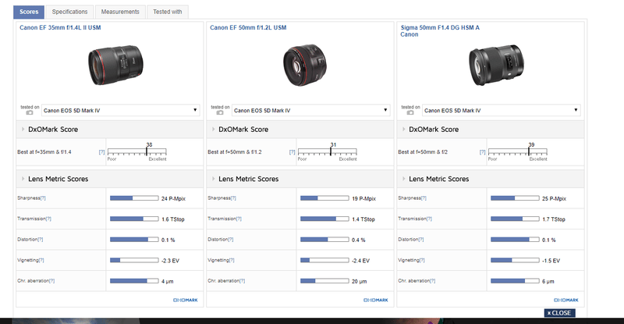Click the [?] by Best at f=35mm
The width and height of the screenshot is (624, 324).
tap(101, 151)
